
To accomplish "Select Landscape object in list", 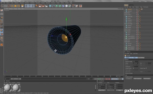I will tap(130, 17).
